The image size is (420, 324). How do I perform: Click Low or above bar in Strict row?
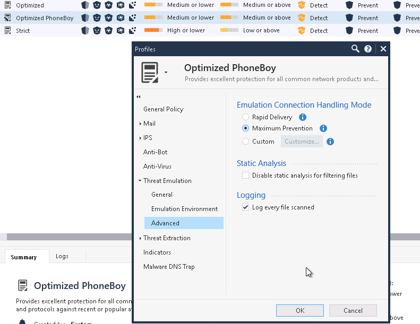coord(229,30)
